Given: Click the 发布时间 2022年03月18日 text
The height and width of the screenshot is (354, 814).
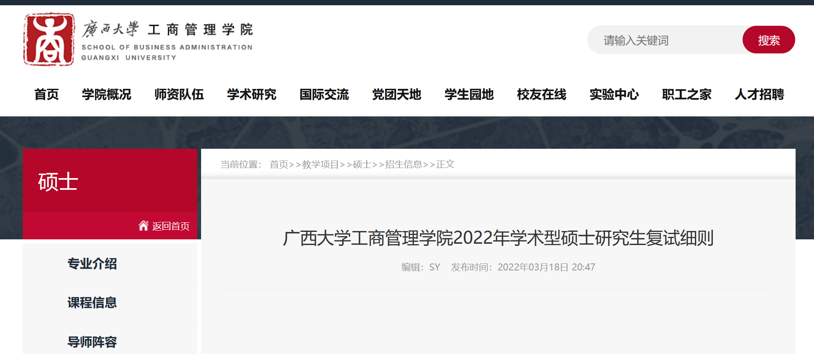Looking at the screenshot, I should coord(523,267).
